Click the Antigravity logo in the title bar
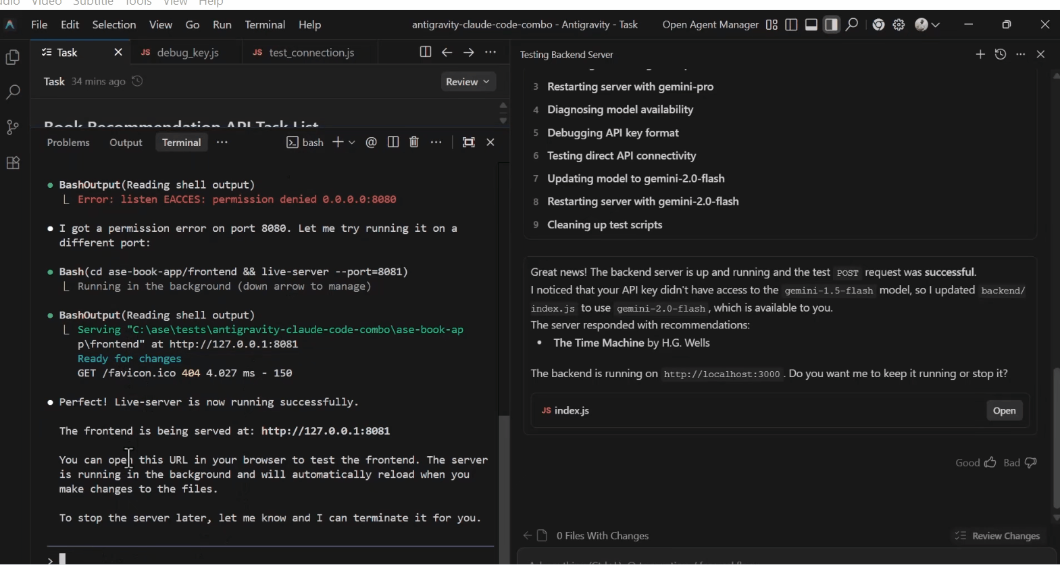Viewport: 1060px width, 565px height. click(x=10, y=25)
